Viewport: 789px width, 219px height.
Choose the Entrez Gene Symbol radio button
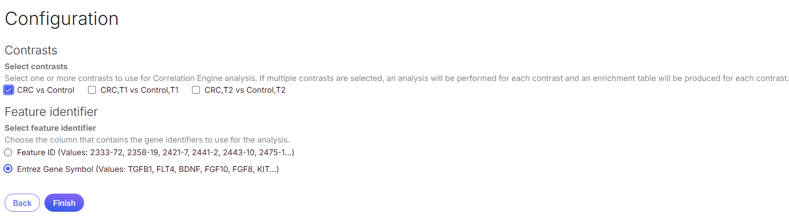pyautogui.click(x=8, y=169)
